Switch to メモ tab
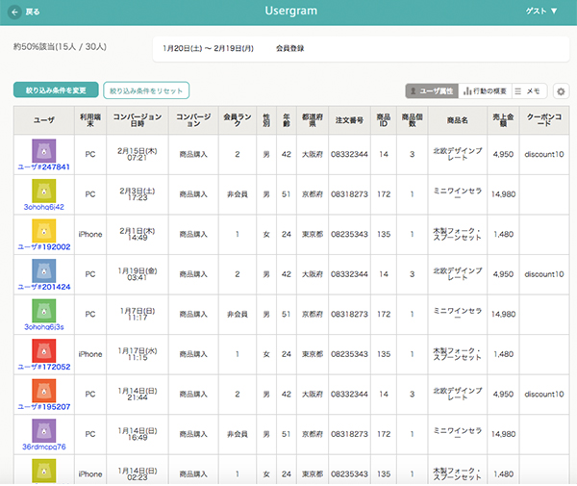 pyautogui.click(x=529, y=90)
